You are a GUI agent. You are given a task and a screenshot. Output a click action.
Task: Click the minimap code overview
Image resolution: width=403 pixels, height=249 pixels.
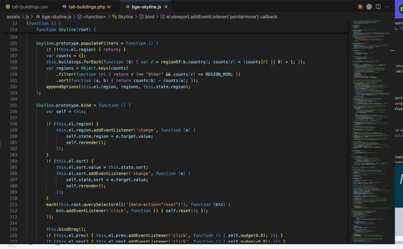370,132
